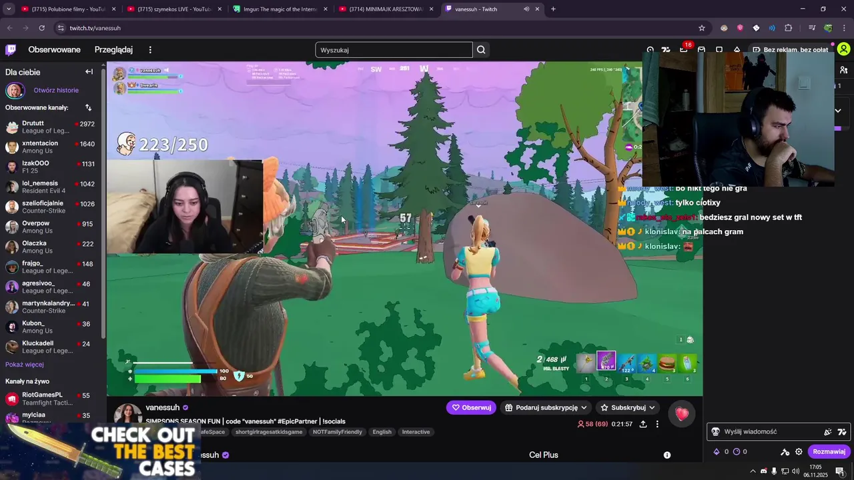Click in the Wyszukaj search field
This screenshot has width=854, height=480.
pyautogui.click(x=394, y=50)
